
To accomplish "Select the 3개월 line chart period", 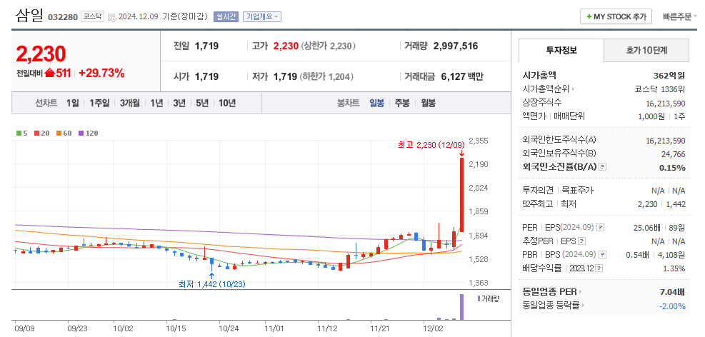I will click(x=129, y=103).
